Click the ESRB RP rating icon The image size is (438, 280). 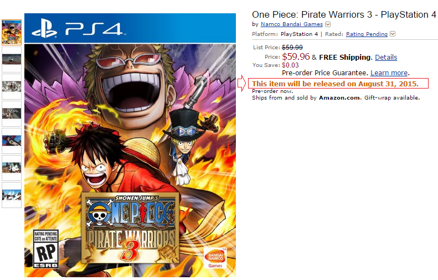tap(46, 249)
